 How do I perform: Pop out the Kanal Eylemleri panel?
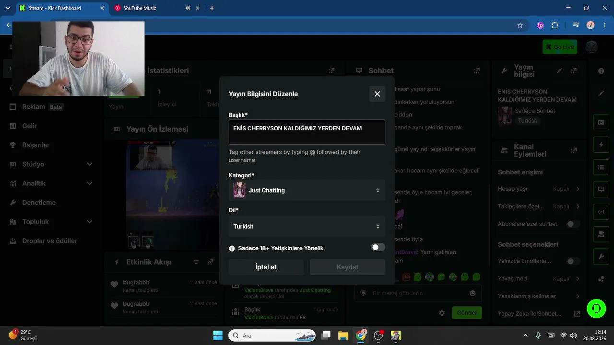(574, 150)
